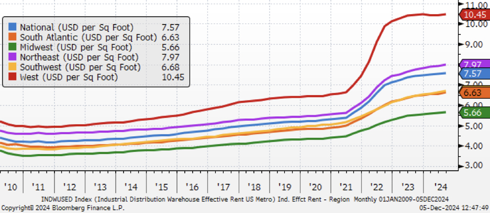Click the purple 7.97 end-of-line price tag
Viewport: 490px width, 213px height.
pyautogui.click(x=475, y=65)
